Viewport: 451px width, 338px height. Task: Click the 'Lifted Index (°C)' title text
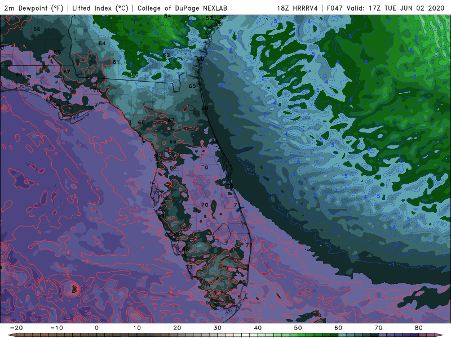pyautogui.click(x=100, y=8)
